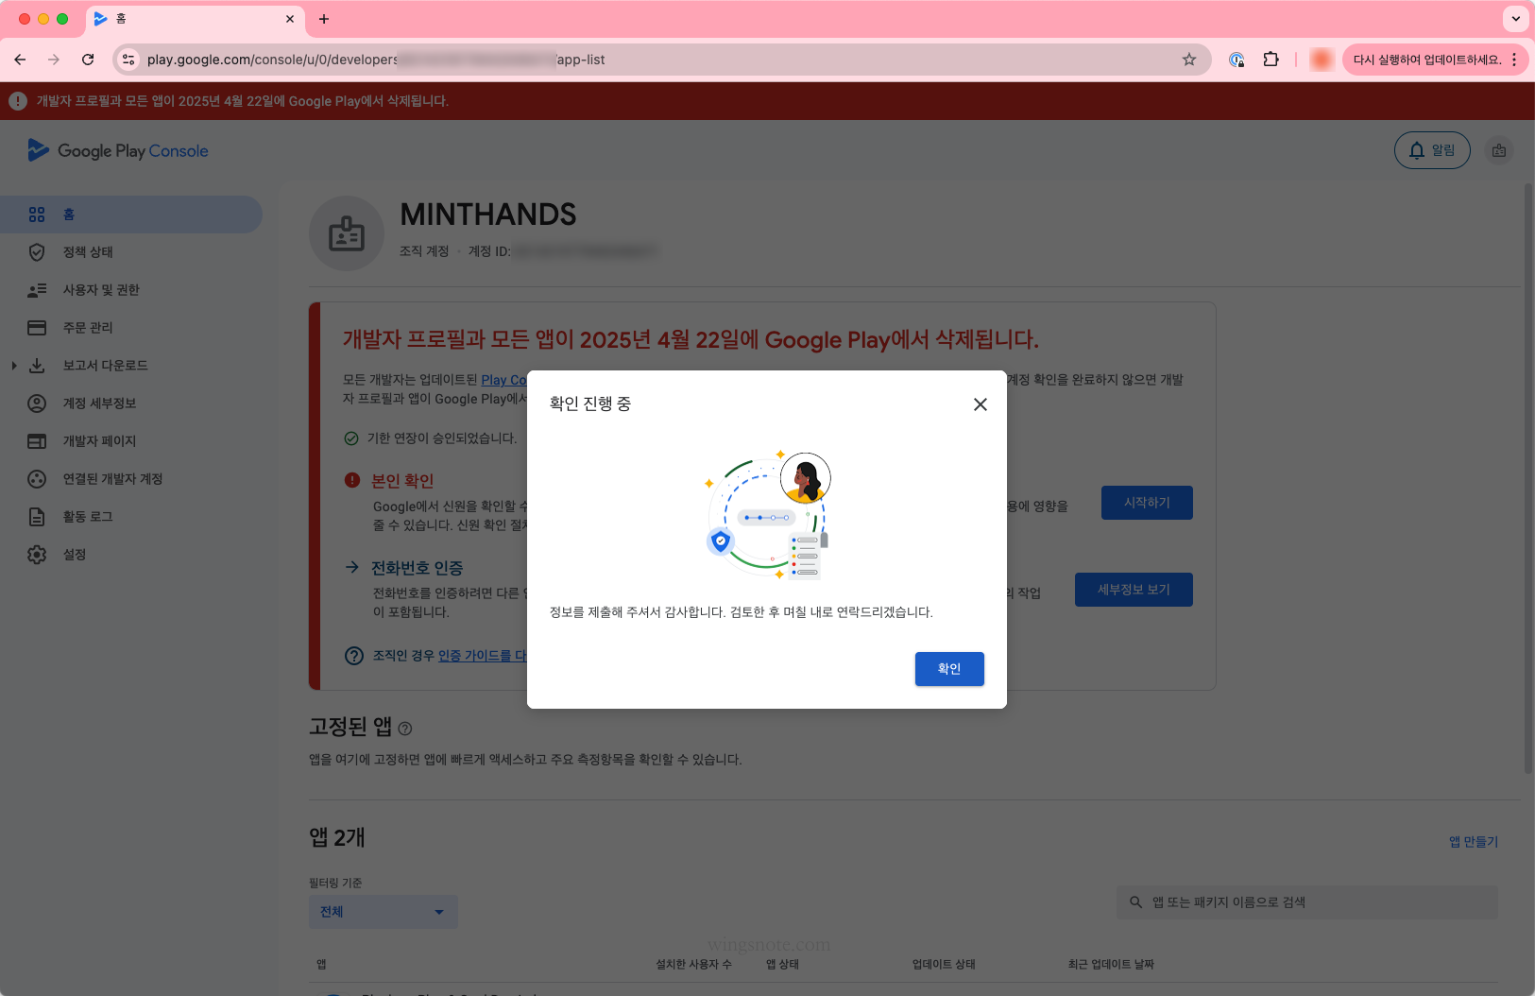
Task: Click the 본인 확인 red alert icon
Action: click(352, 480)
